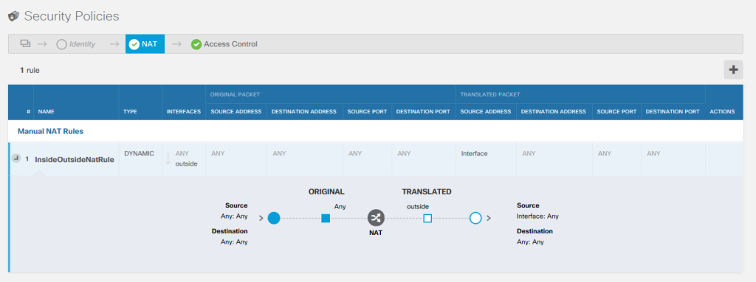Click the NAME column header

pos(47,112)
